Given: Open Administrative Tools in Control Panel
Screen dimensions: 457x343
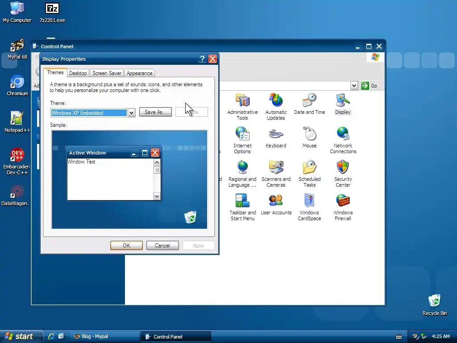Looking at the screenshot, I should coord(242,107).
